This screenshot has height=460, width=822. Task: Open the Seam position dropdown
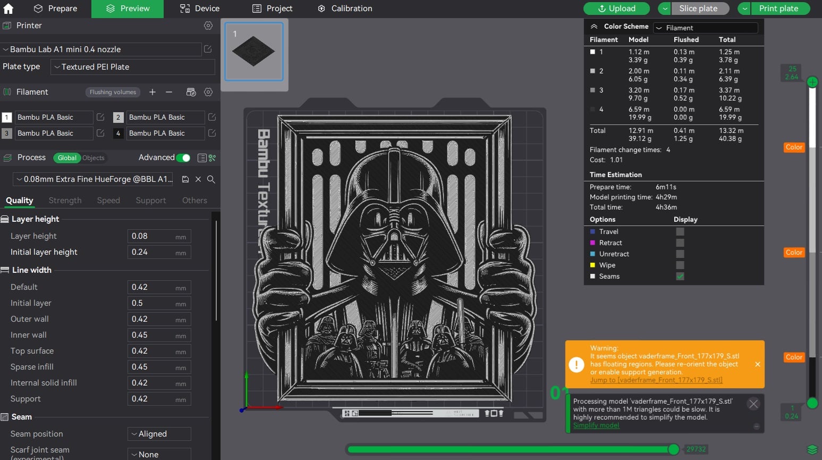point(159,434)
